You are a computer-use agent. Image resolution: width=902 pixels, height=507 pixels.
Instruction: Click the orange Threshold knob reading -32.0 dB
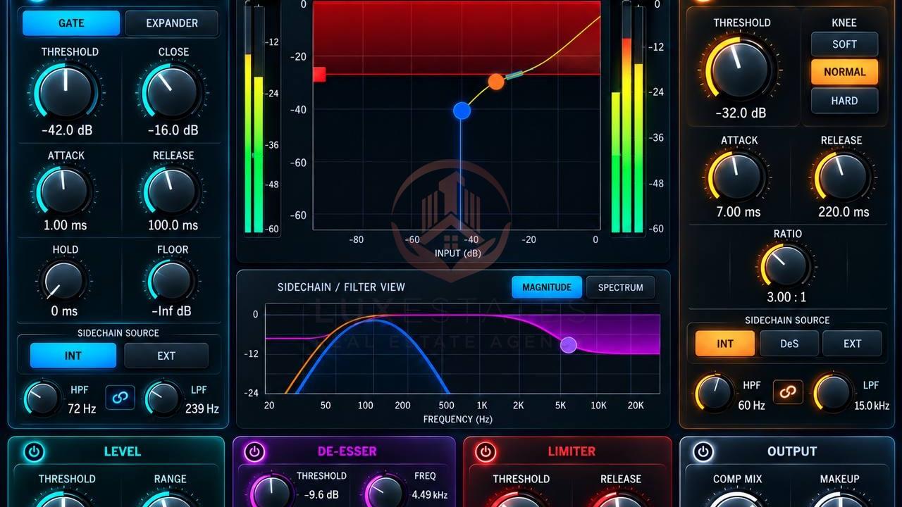tap(739, 69)
